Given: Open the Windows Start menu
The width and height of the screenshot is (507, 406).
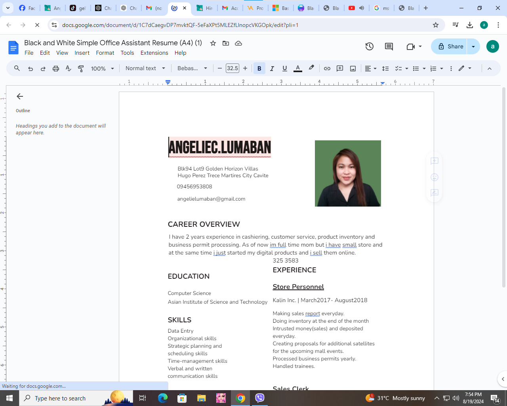Looking at the screenshot, I should click(10, 398).
